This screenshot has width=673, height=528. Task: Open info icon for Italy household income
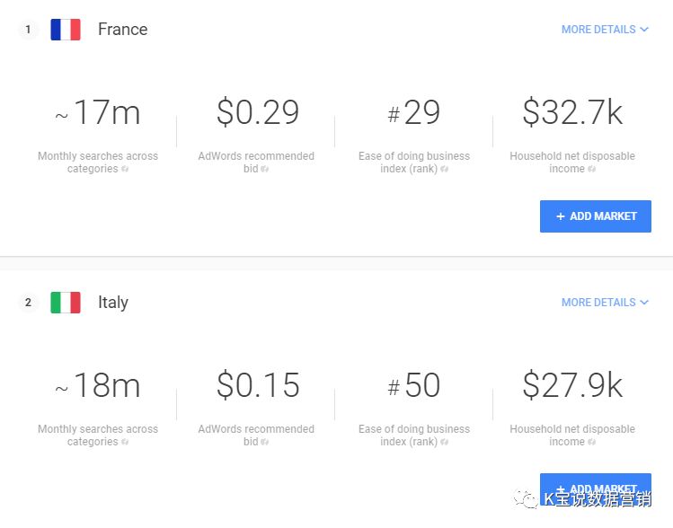click(592, 442)
